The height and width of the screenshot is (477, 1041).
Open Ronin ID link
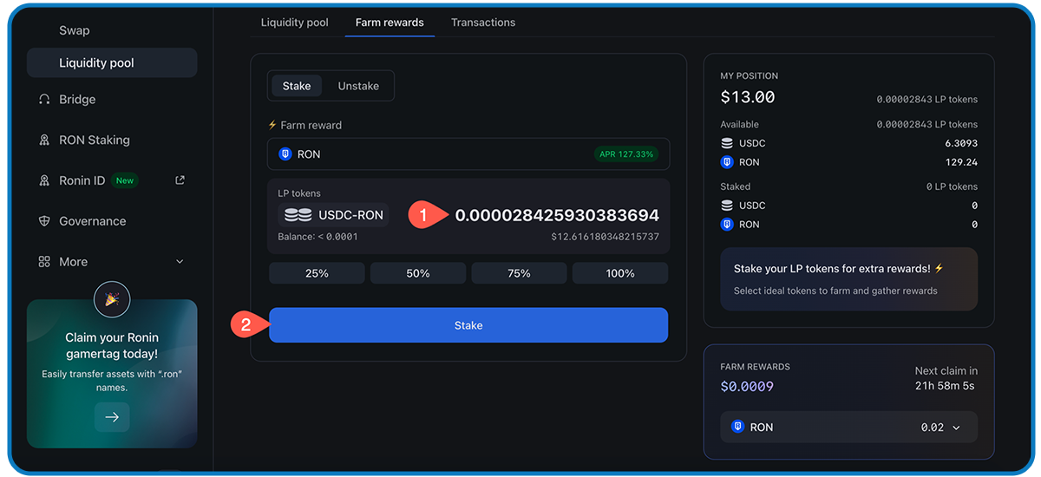click(82, 180)
